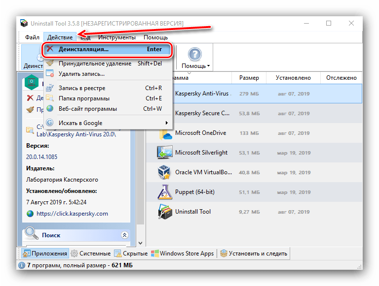Select the Microsoft OneDrive entry
This screenshot has height=286, width=379.
click(254, 133)
